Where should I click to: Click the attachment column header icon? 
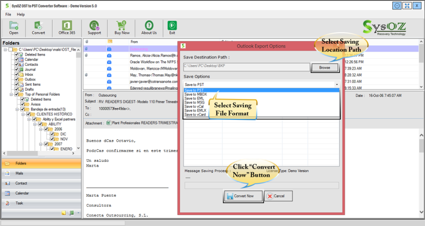[x=87, y=42]
